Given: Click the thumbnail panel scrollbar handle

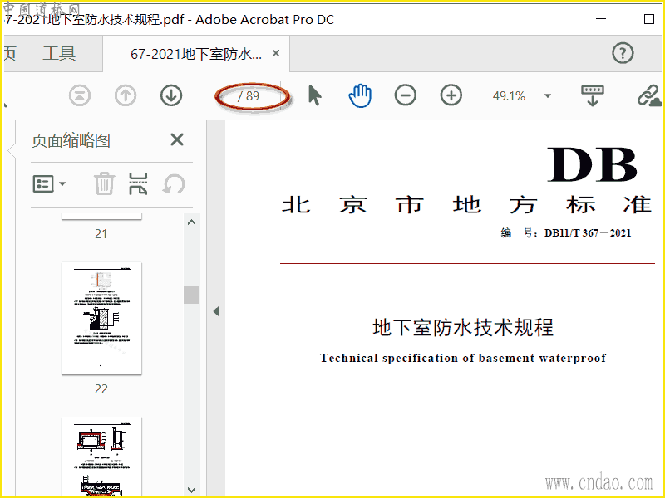Looking at the screenshot, I should point(192,295).
